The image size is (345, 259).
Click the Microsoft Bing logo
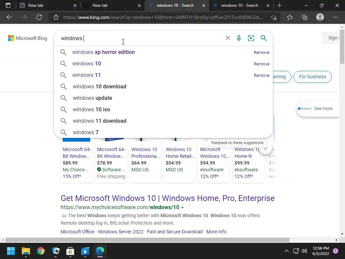28,38
